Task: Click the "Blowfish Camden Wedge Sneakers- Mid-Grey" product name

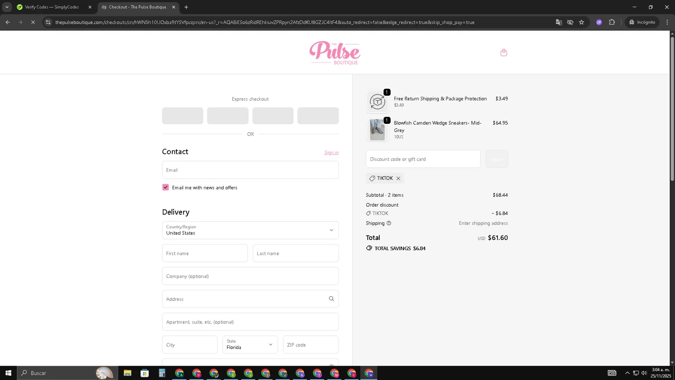Action: point(438,127)
